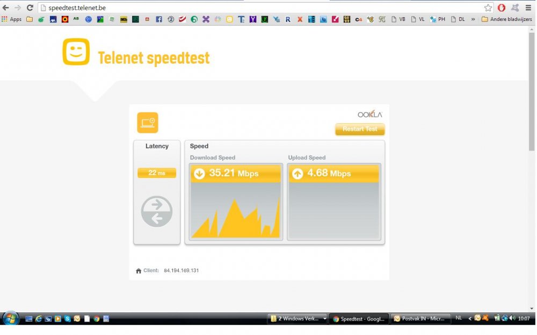The image size is (537, 335).
Task: Click the 4.68 Mbps upload result
Action: [329, 173]
